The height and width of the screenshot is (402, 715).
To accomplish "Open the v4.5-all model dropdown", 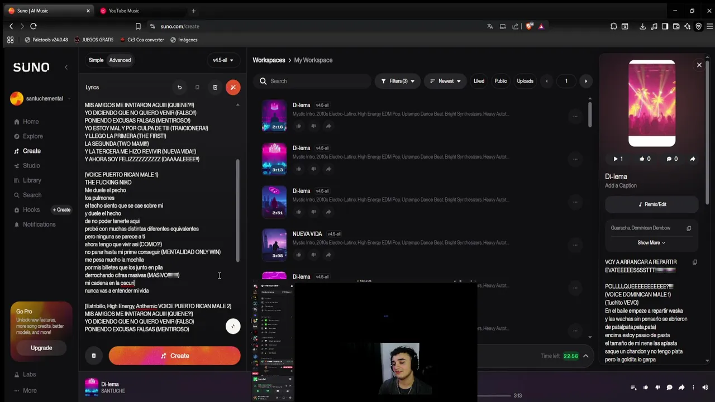I will (x=223, y=60).
